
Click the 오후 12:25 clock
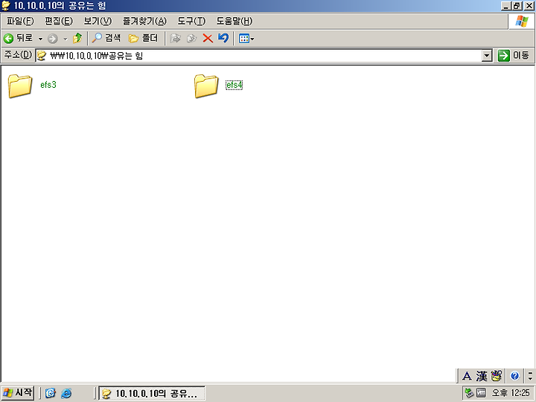pos(511,393)
